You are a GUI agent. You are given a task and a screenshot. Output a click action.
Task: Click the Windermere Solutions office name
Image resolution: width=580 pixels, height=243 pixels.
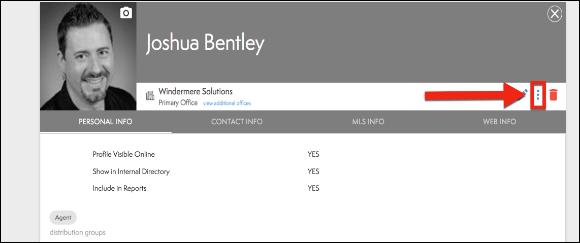coord(196,92)
